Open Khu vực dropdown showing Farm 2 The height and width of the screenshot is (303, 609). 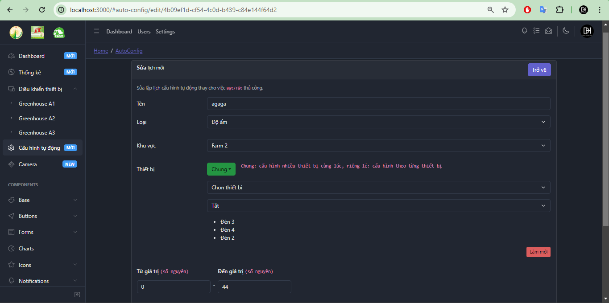(378, 145)
